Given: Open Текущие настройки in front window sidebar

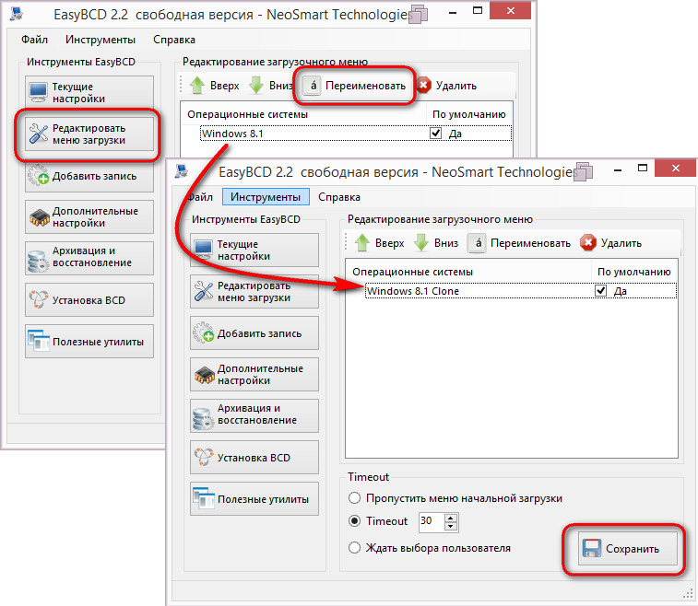Looking at the screenshot, I should pyautogui.click(x=254, y=250).
